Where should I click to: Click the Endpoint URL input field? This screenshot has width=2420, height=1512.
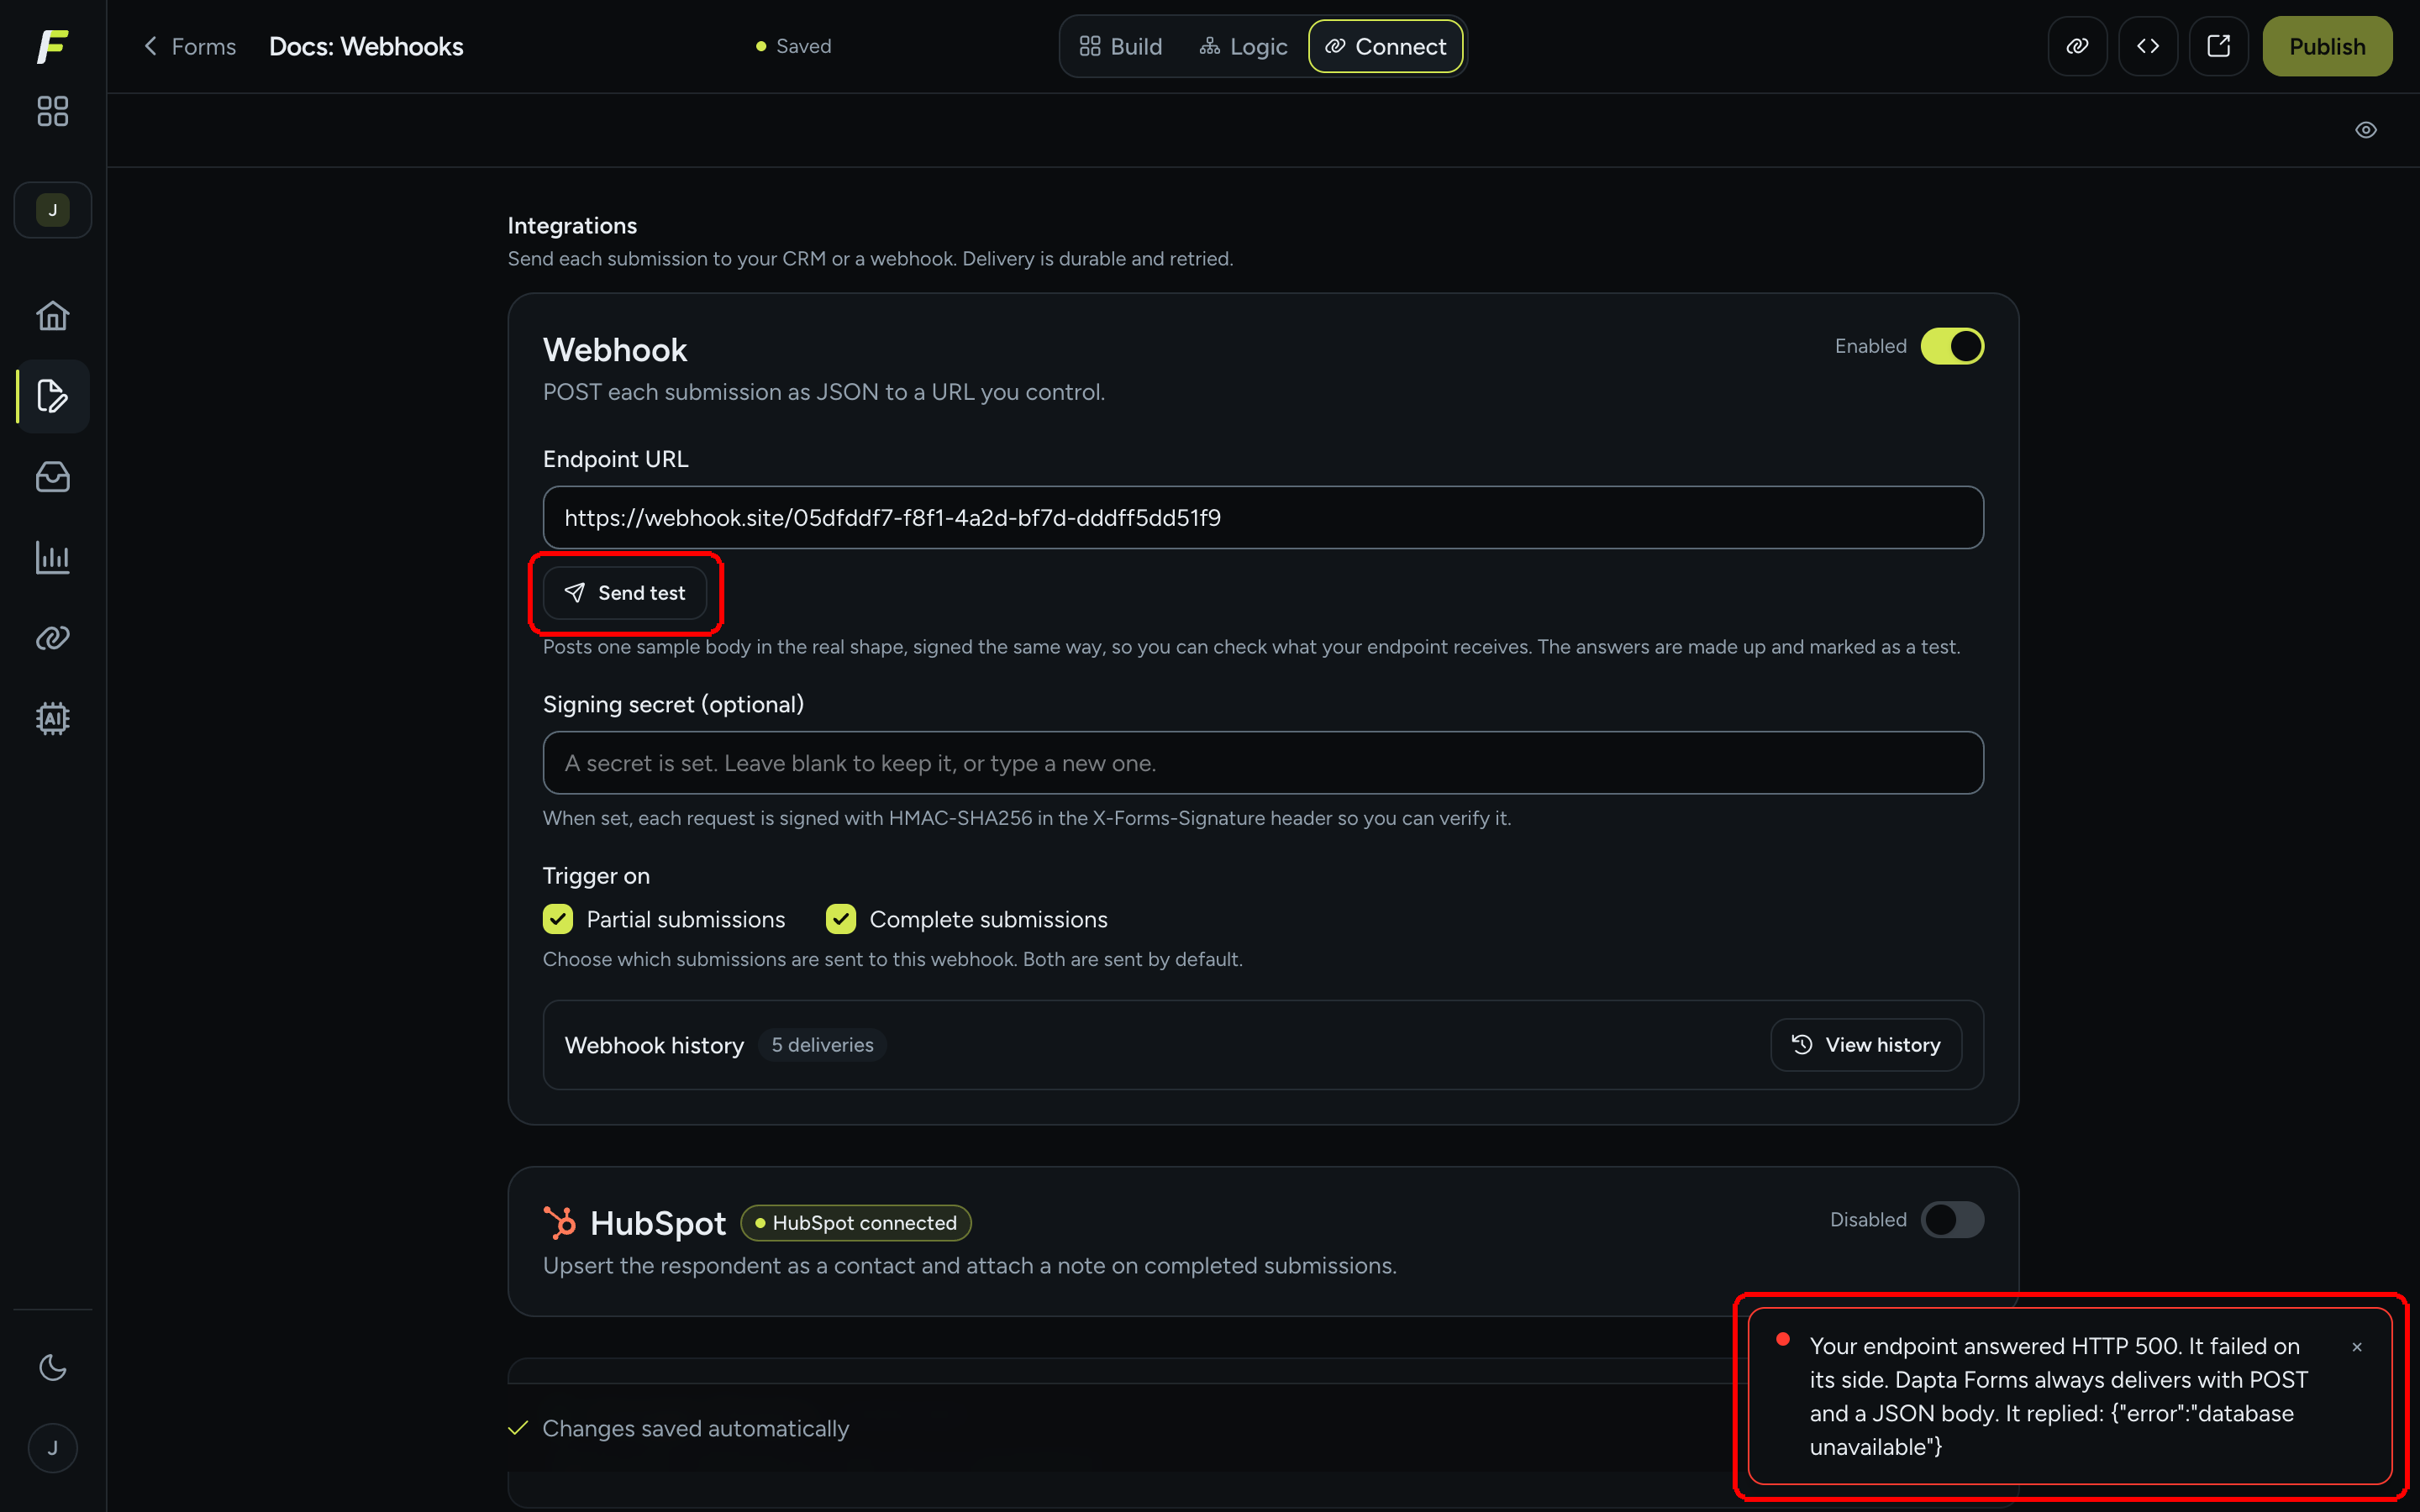1263,518
